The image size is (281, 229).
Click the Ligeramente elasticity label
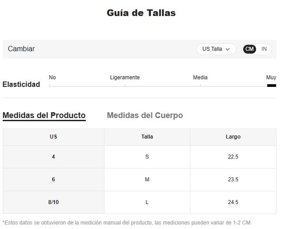click(x=125, y=78)
